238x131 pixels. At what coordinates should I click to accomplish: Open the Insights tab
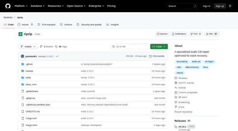113,24
